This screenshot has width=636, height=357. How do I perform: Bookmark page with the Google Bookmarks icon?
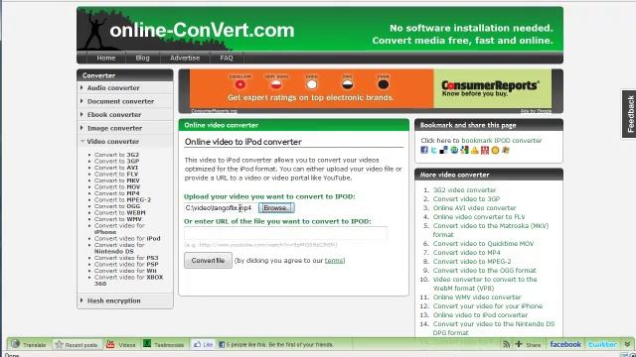point(464,150)
